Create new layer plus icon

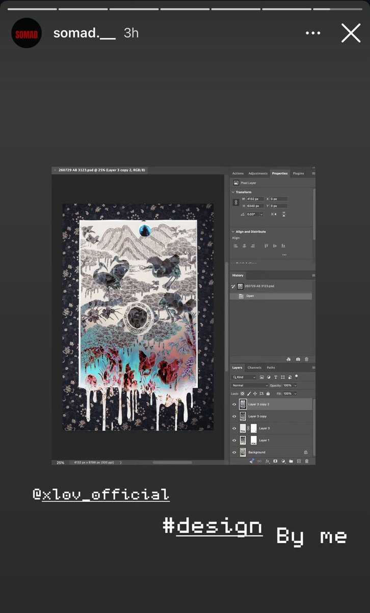(299, 461)
